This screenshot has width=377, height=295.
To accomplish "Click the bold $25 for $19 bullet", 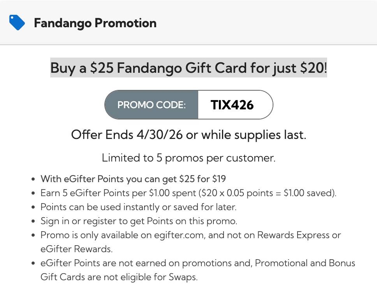I will click(x=133, y=179).
